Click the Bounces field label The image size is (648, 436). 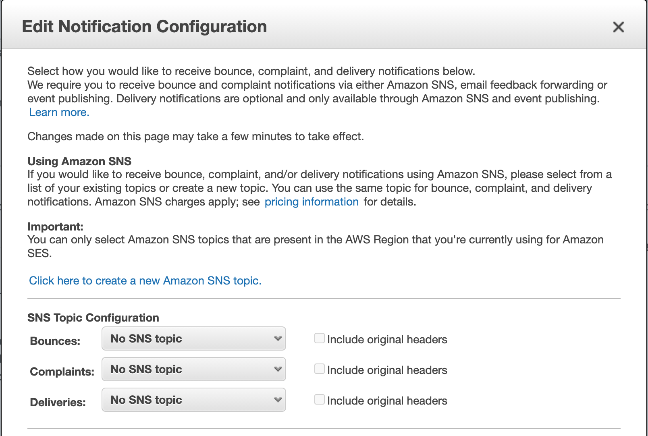55,341
